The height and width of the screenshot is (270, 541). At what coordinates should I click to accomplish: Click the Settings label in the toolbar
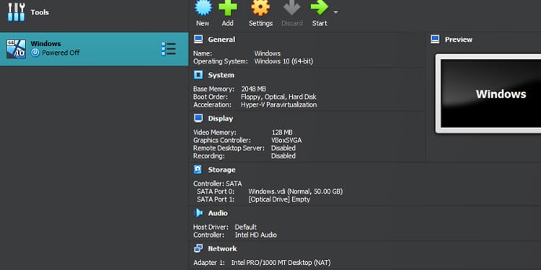tap(261, 24)
